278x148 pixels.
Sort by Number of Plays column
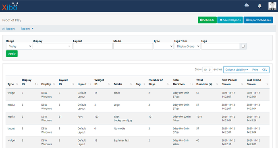168,84
